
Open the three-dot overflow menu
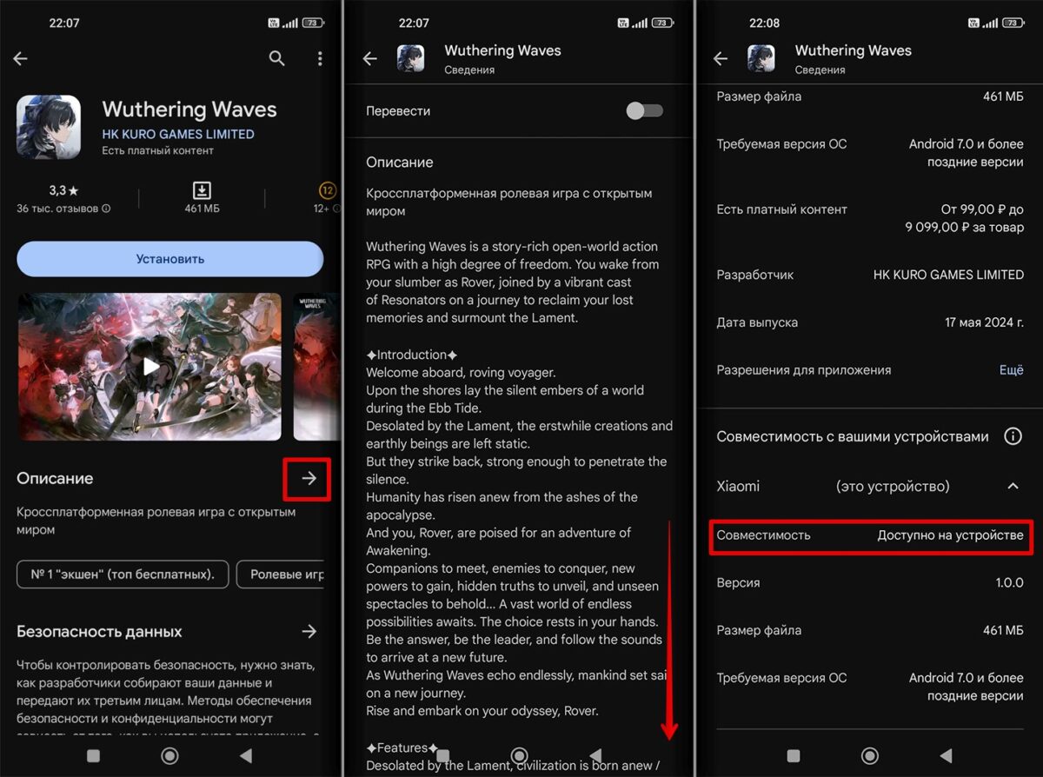319,58
